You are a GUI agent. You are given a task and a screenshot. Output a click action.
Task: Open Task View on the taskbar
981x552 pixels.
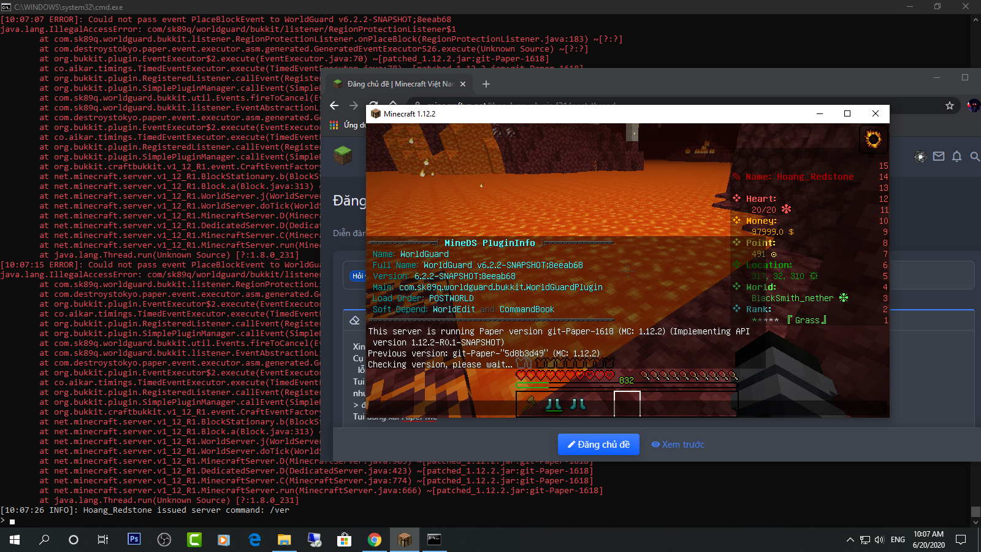103,540
